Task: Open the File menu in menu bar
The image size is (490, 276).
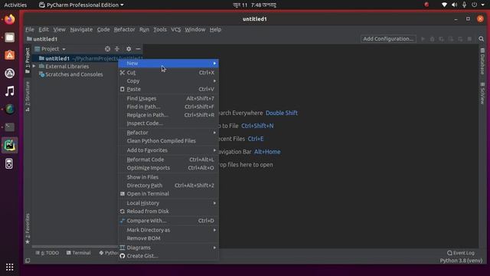Action: click(x=30, y=29)
